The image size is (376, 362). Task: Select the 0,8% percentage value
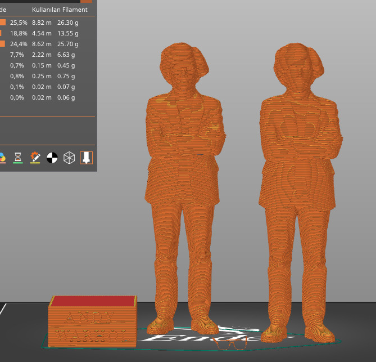tap(17, 76)
